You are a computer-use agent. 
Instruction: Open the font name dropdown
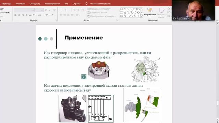(x=33, y=10)
